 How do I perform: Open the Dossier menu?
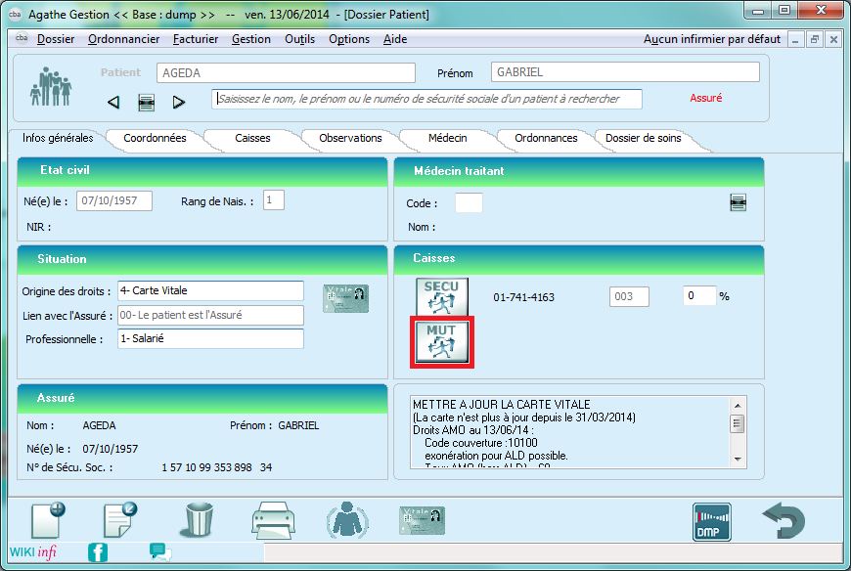tap(56, 39)
